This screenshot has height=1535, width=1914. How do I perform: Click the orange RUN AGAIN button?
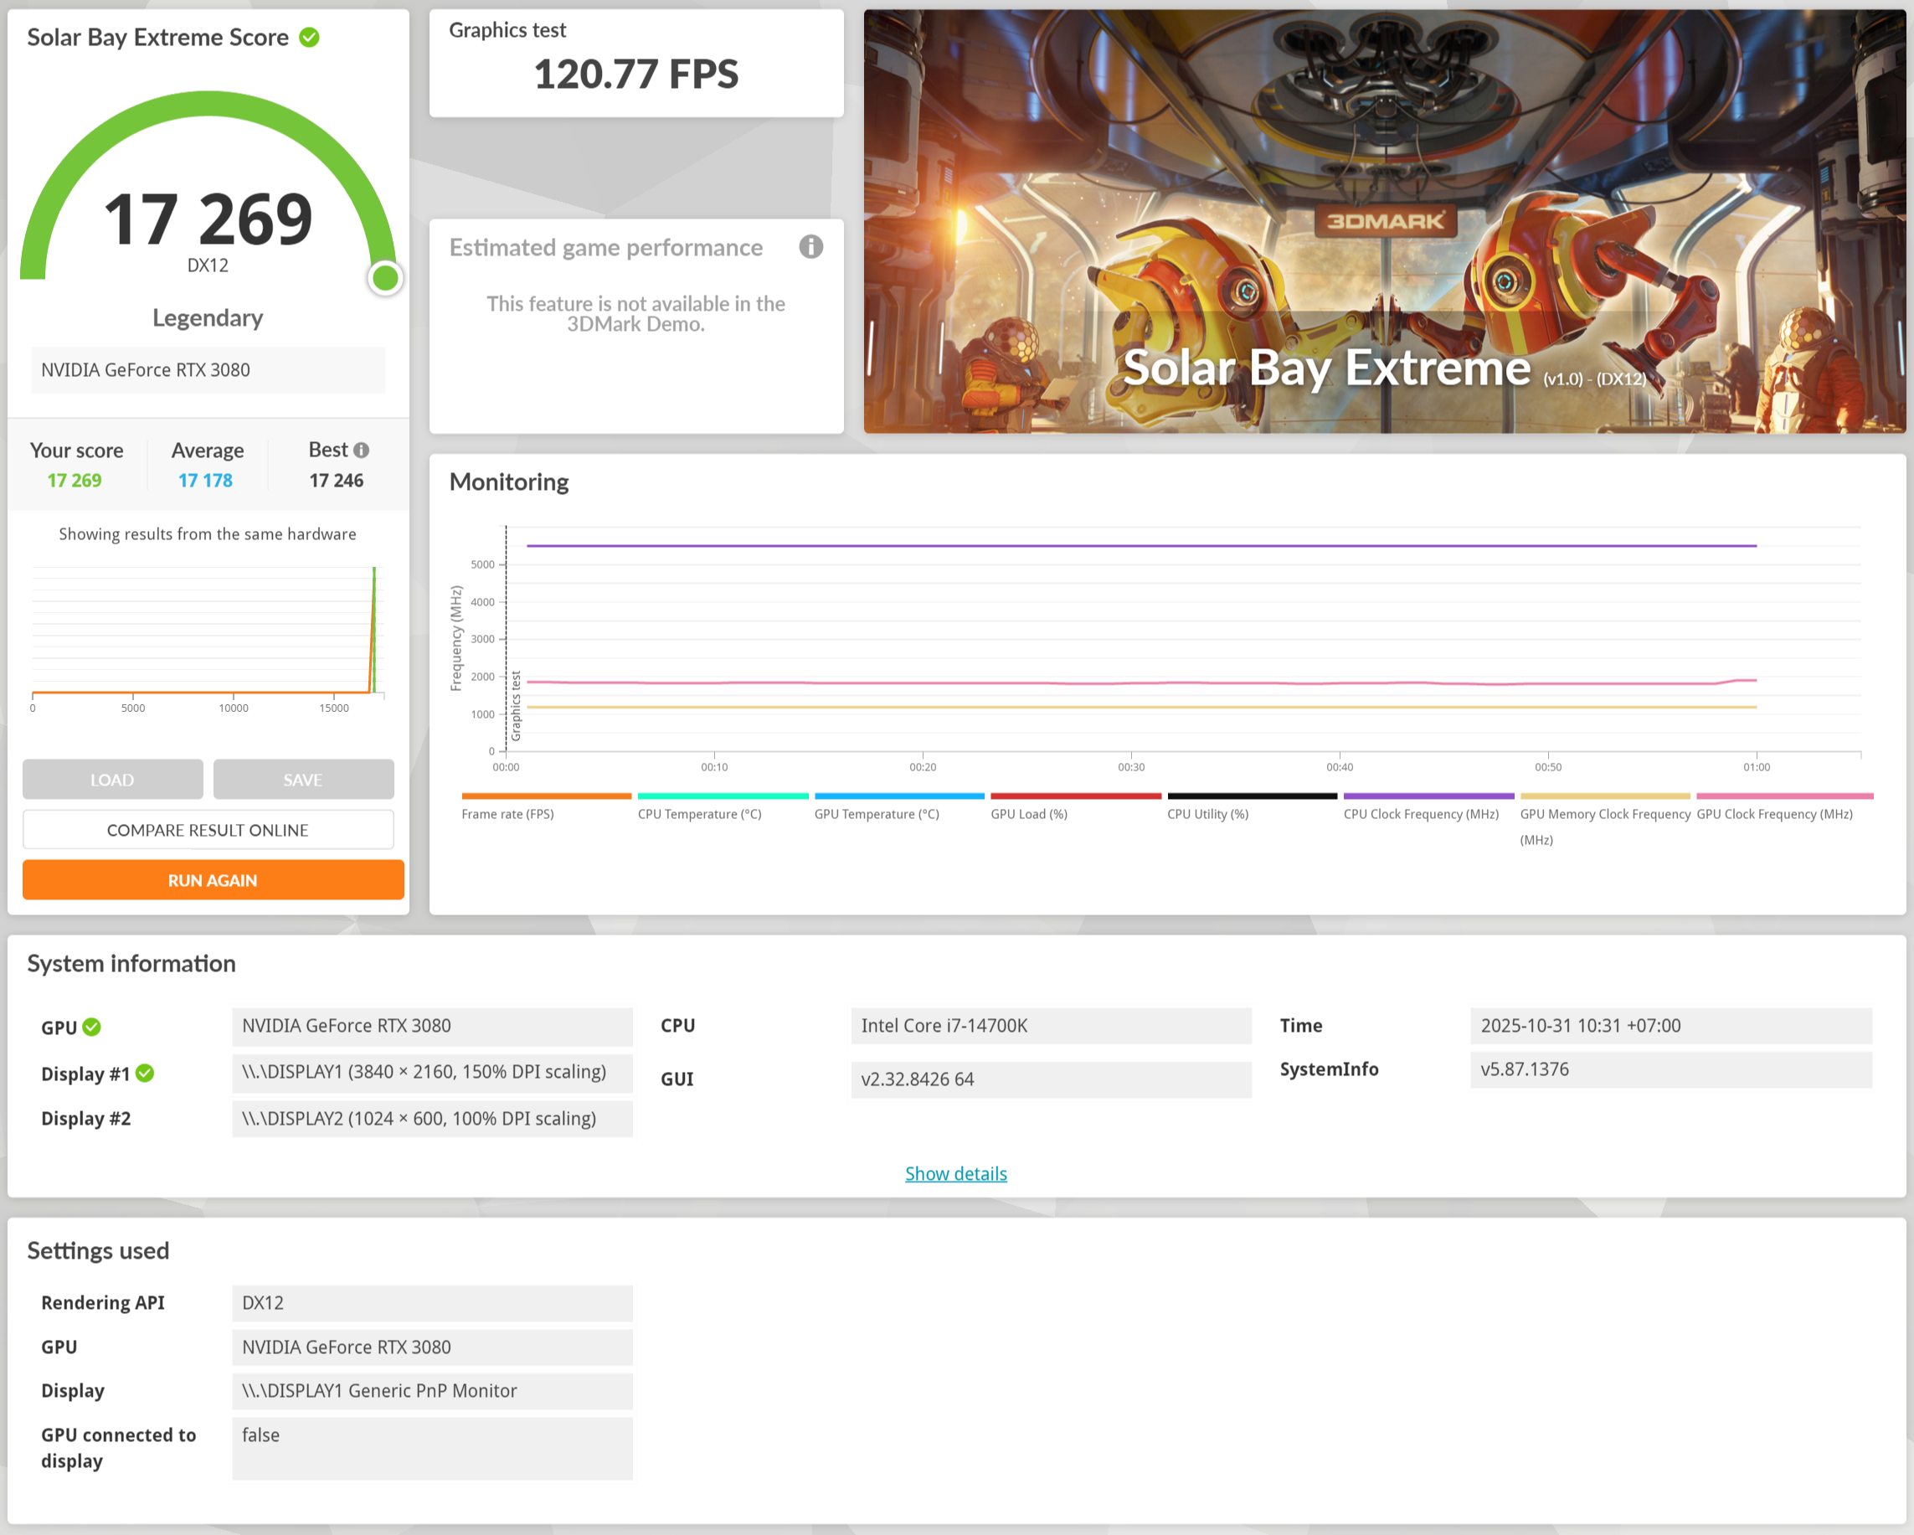point(213,880)
